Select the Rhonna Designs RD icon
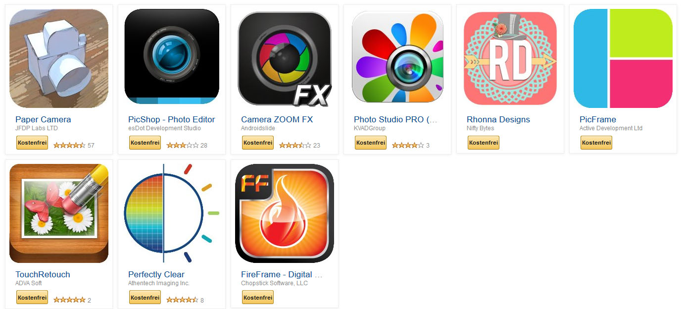This screenshot has height=309, width=683. 510,58
